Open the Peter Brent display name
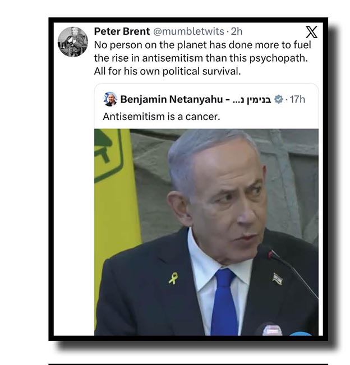350x365 pixels. 122,31
